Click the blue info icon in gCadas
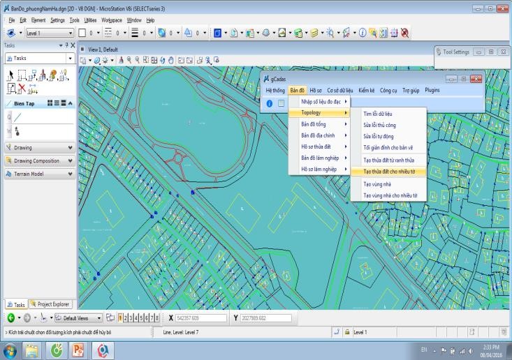Image resolution: width=512 pixels, height=360 pixels. click(x=270, y=103)
